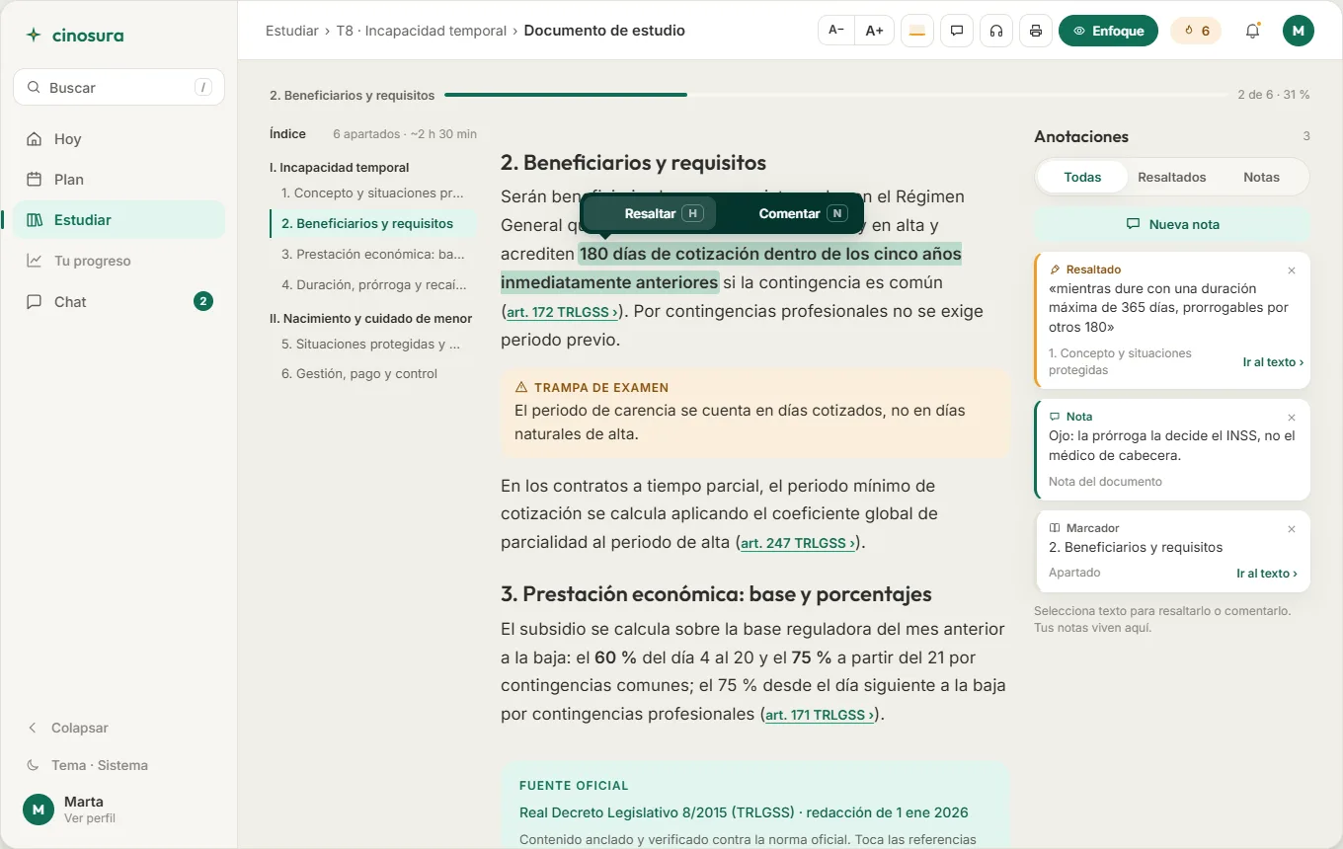Switch to the Resaltados tab
Viewport: 1343px width, 849px height.
pos(1172,178)
